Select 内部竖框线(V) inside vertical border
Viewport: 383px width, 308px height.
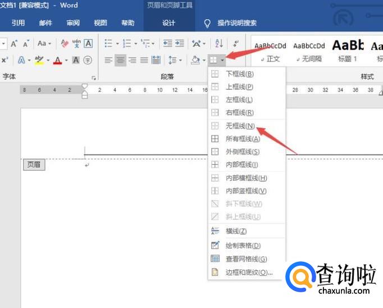(x=247, y=191)
